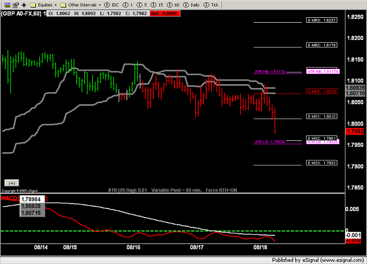The image size is (367, 264).
Task: Expand the Other Intervals dropdown
Action: coord(81,5)
